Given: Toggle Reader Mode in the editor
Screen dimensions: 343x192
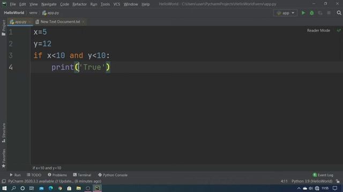Looking at the screenshot, I should click(x=318, y=30).
